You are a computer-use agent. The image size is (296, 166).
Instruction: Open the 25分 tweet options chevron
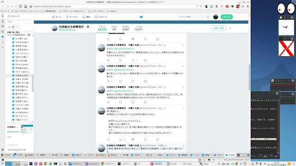[x=183, y=108]
